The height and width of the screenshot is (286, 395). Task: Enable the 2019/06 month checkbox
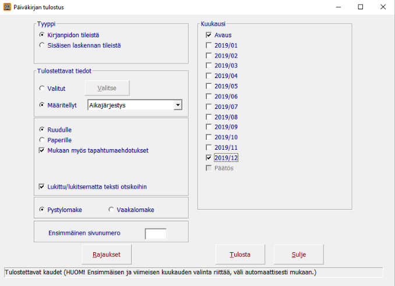click(209, 97)
